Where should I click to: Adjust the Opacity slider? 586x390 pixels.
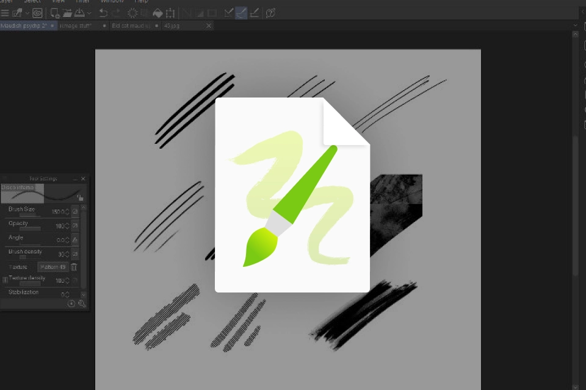point(30,229)
